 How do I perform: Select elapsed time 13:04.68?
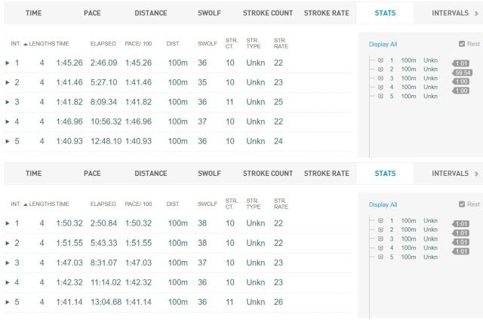click(106, 302)
